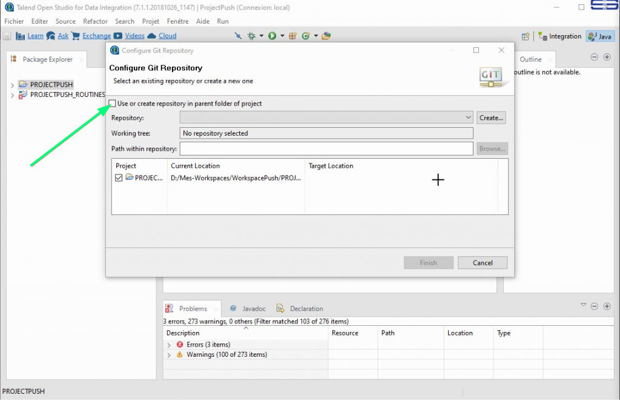
Task: Switch to the Java perspective
Action: (600, 36)
